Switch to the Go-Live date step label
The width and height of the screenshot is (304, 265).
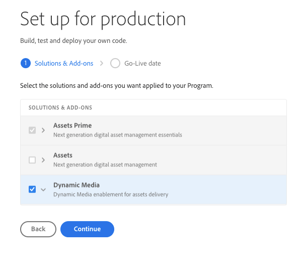coord(142,64)
